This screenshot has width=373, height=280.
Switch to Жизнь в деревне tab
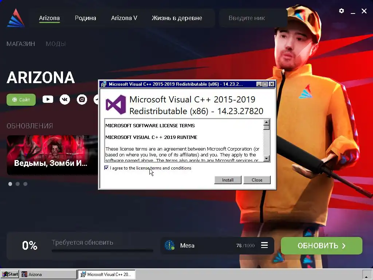tap(177, 18)
